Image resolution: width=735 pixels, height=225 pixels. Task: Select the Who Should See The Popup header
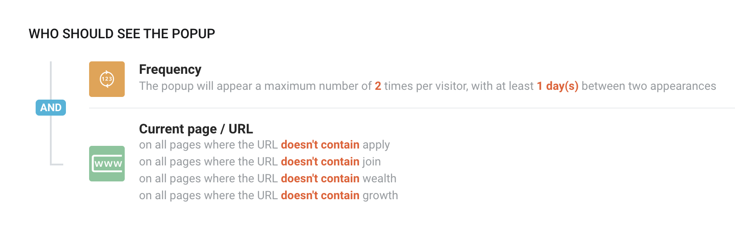(122, 34)
